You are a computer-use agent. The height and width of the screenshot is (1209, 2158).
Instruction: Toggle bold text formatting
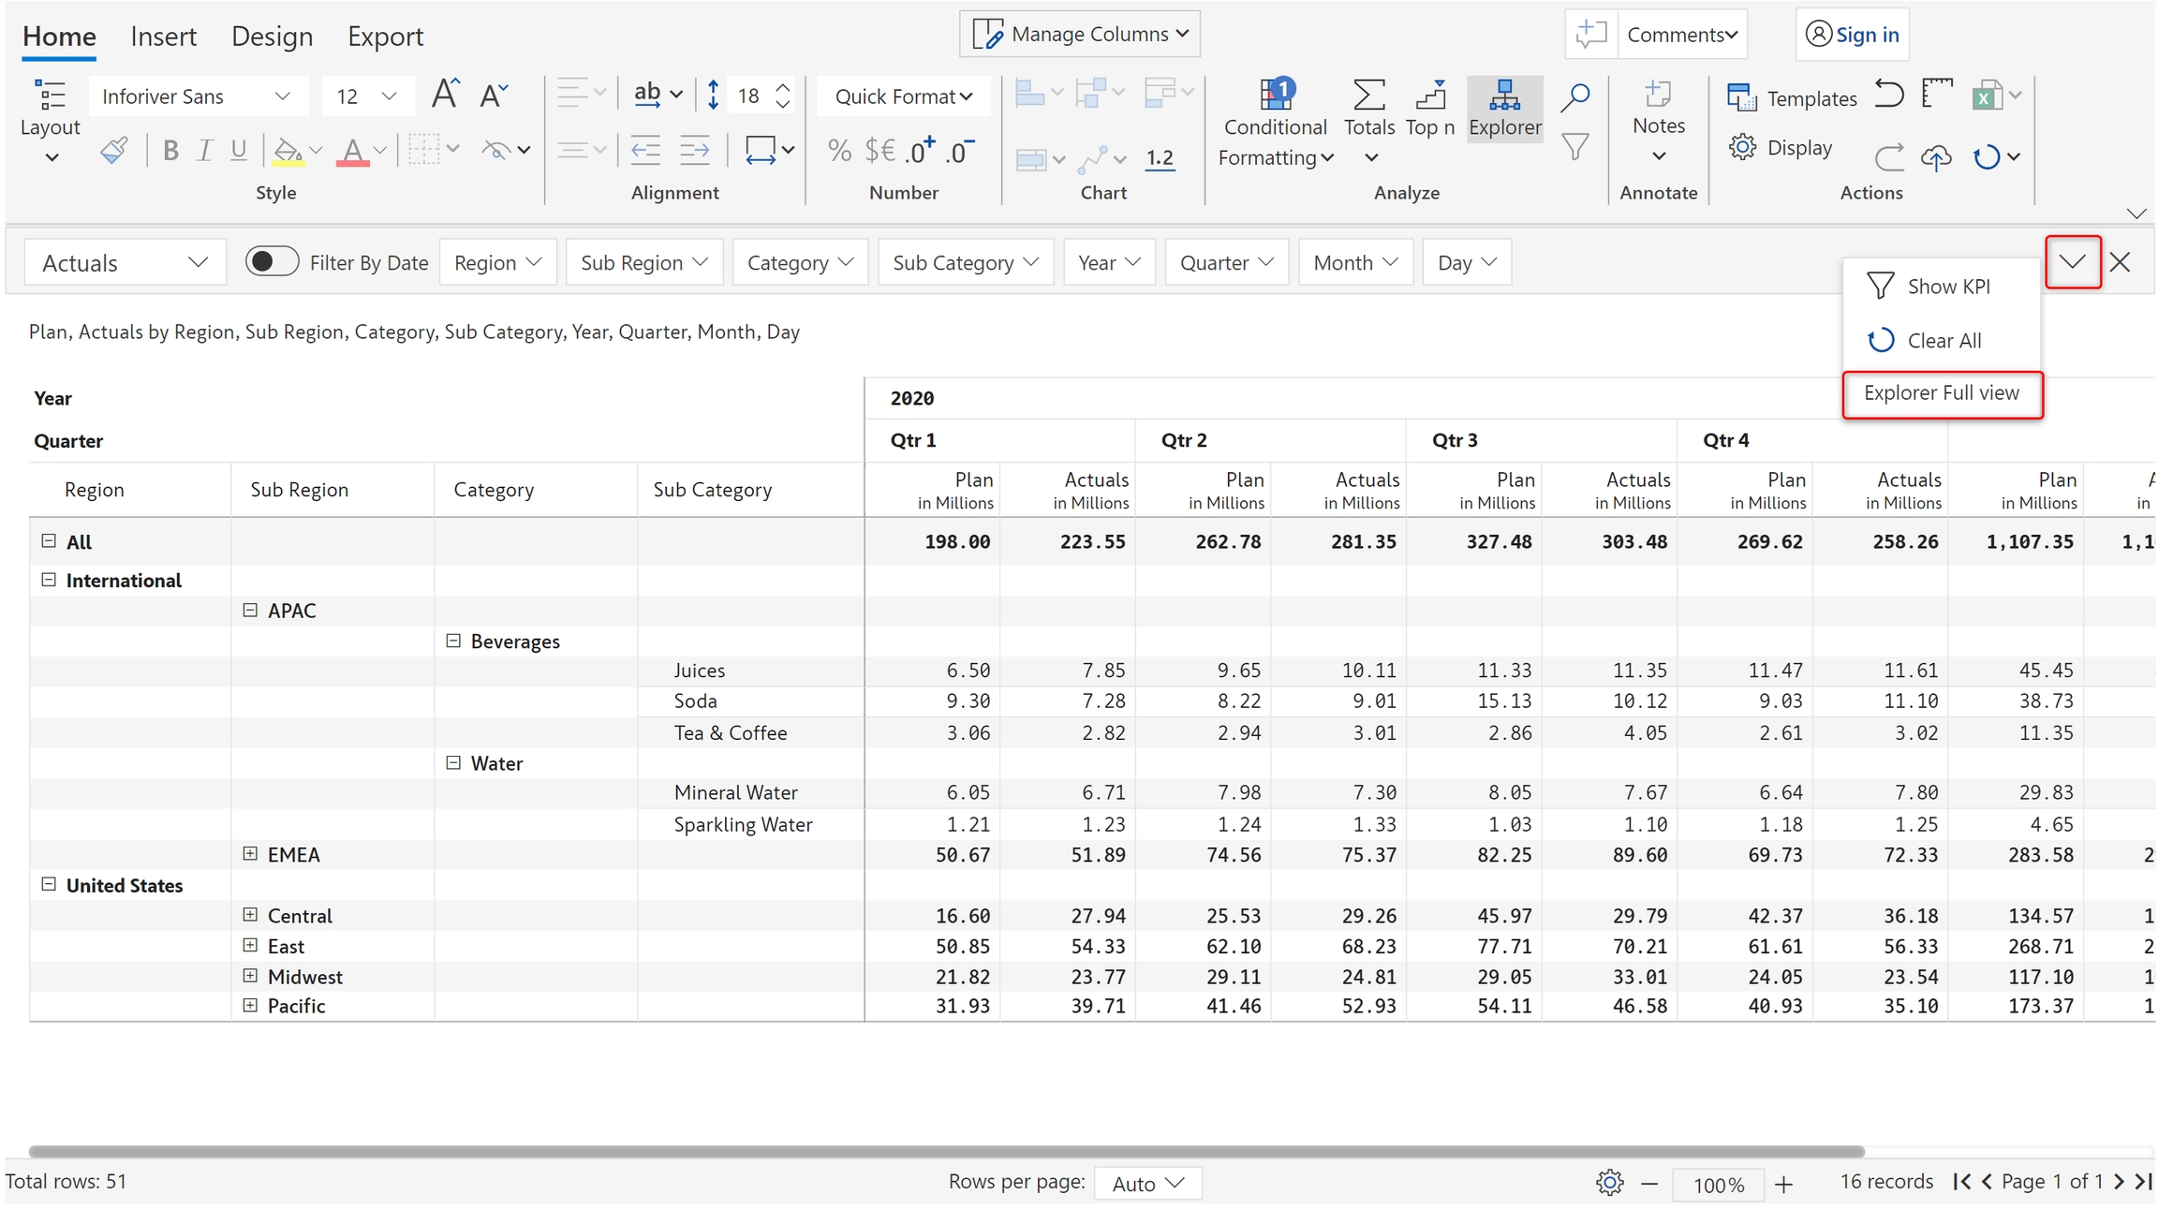[x=170, y=150]
